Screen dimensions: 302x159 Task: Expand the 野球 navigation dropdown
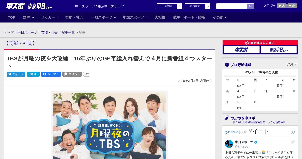[x=29, y=17]
